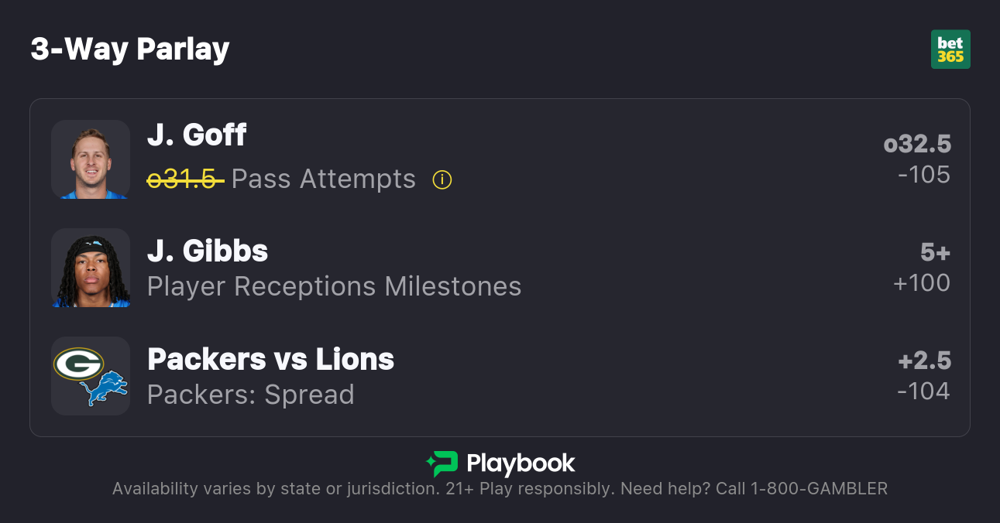
Task: Click J. Gibbs' player headshot
Action: (91, 268)
